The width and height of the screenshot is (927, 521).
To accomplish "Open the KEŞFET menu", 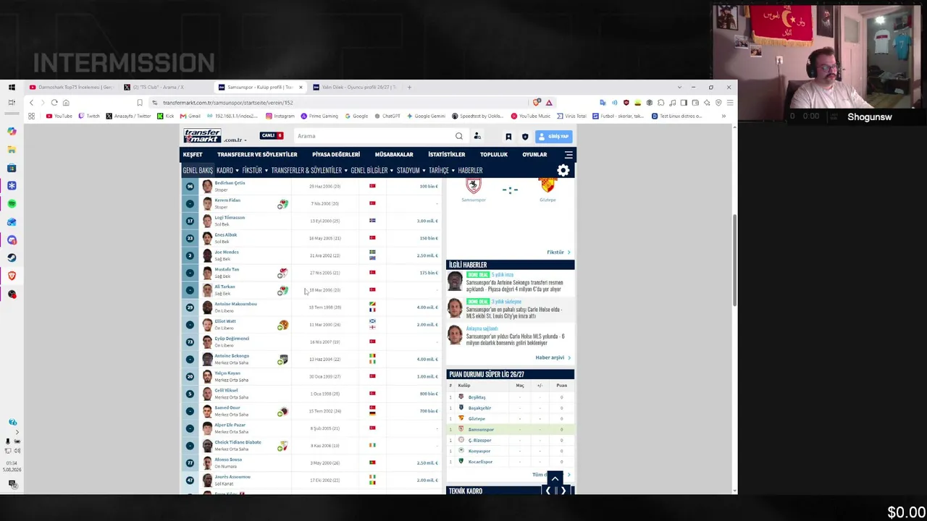I will pyautogui.click(x=193, y=155).
